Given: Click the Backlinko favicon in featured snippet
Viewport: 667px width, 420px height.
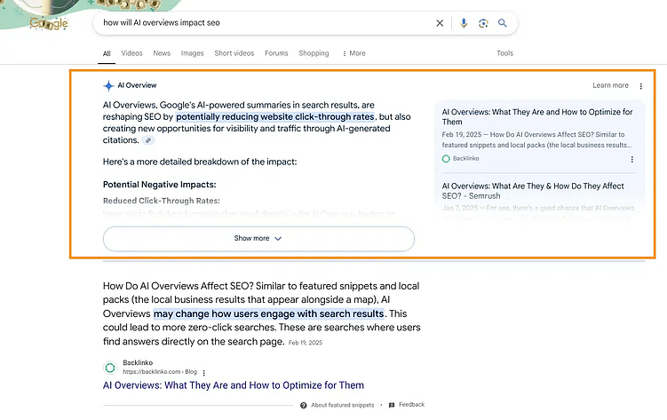Looking at the screenshot, I should click(110, 368).
